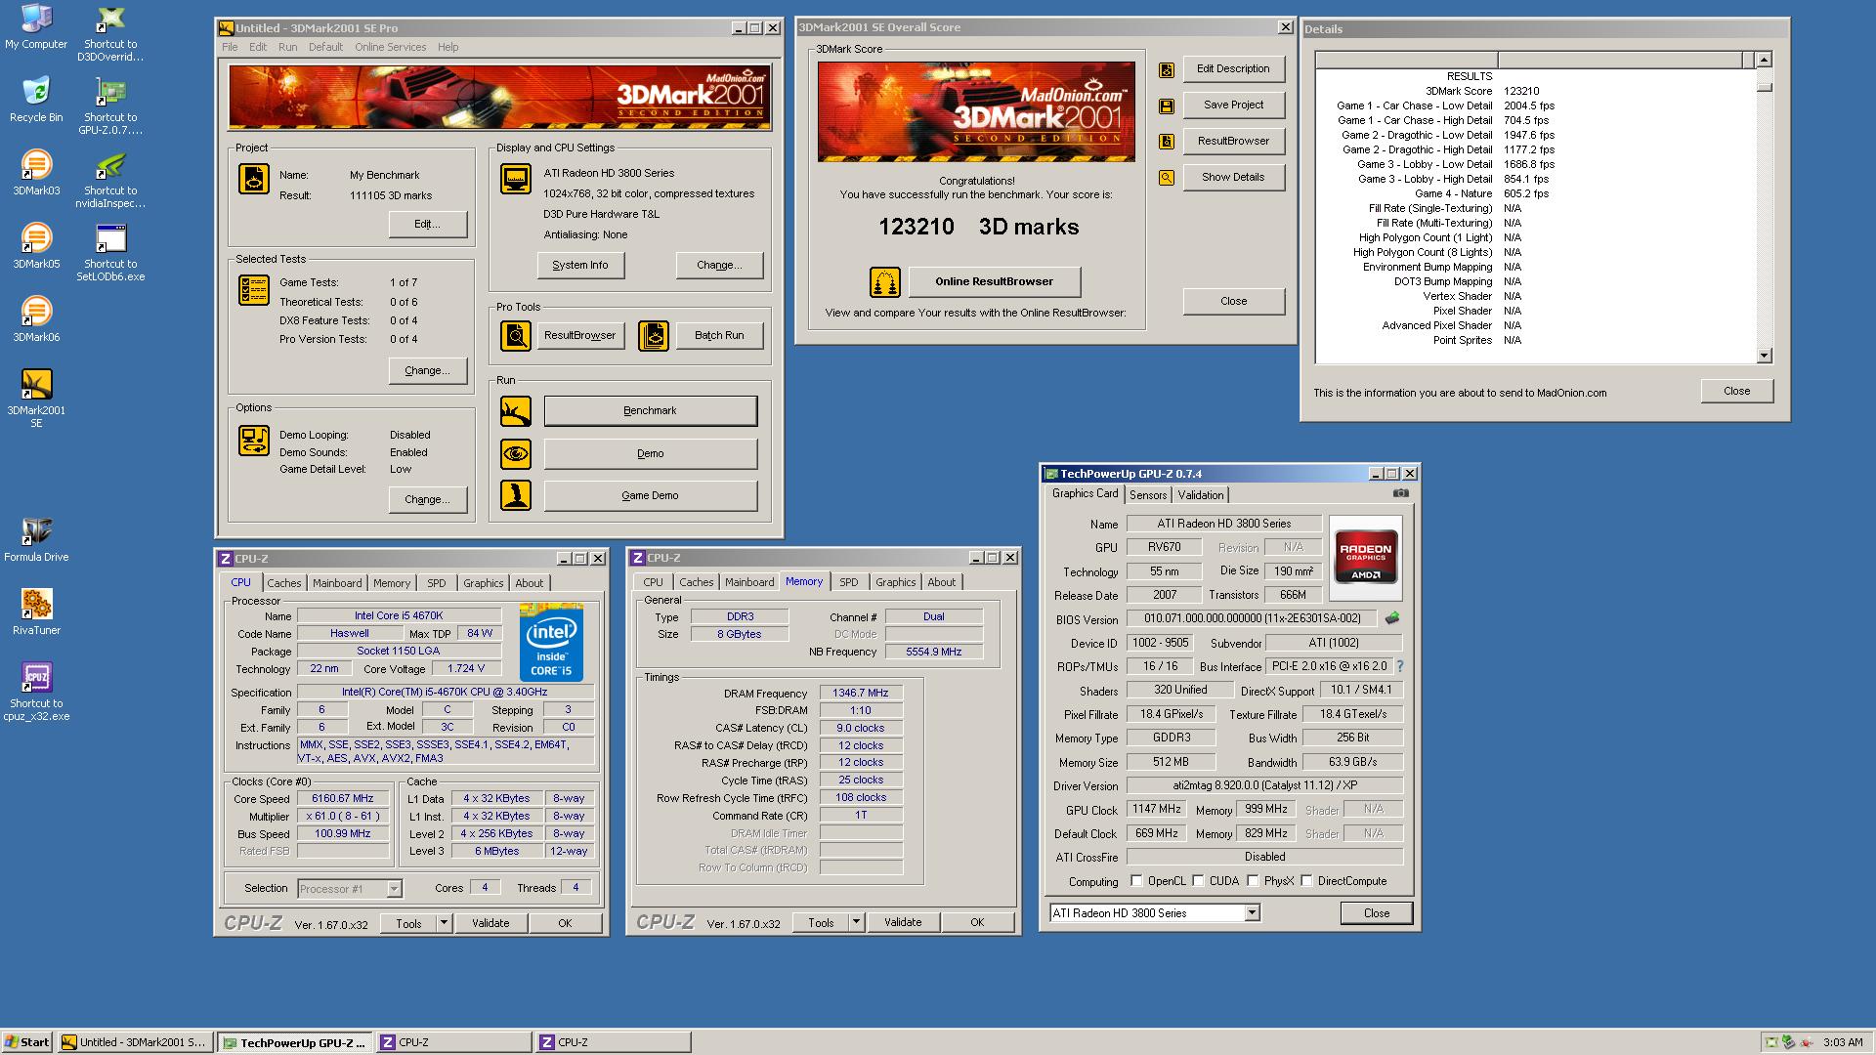The height and width of the screenshot is (1055, 1876).
Task: Click the joystick icon next to Game Demo
Action: click(516, 495)
